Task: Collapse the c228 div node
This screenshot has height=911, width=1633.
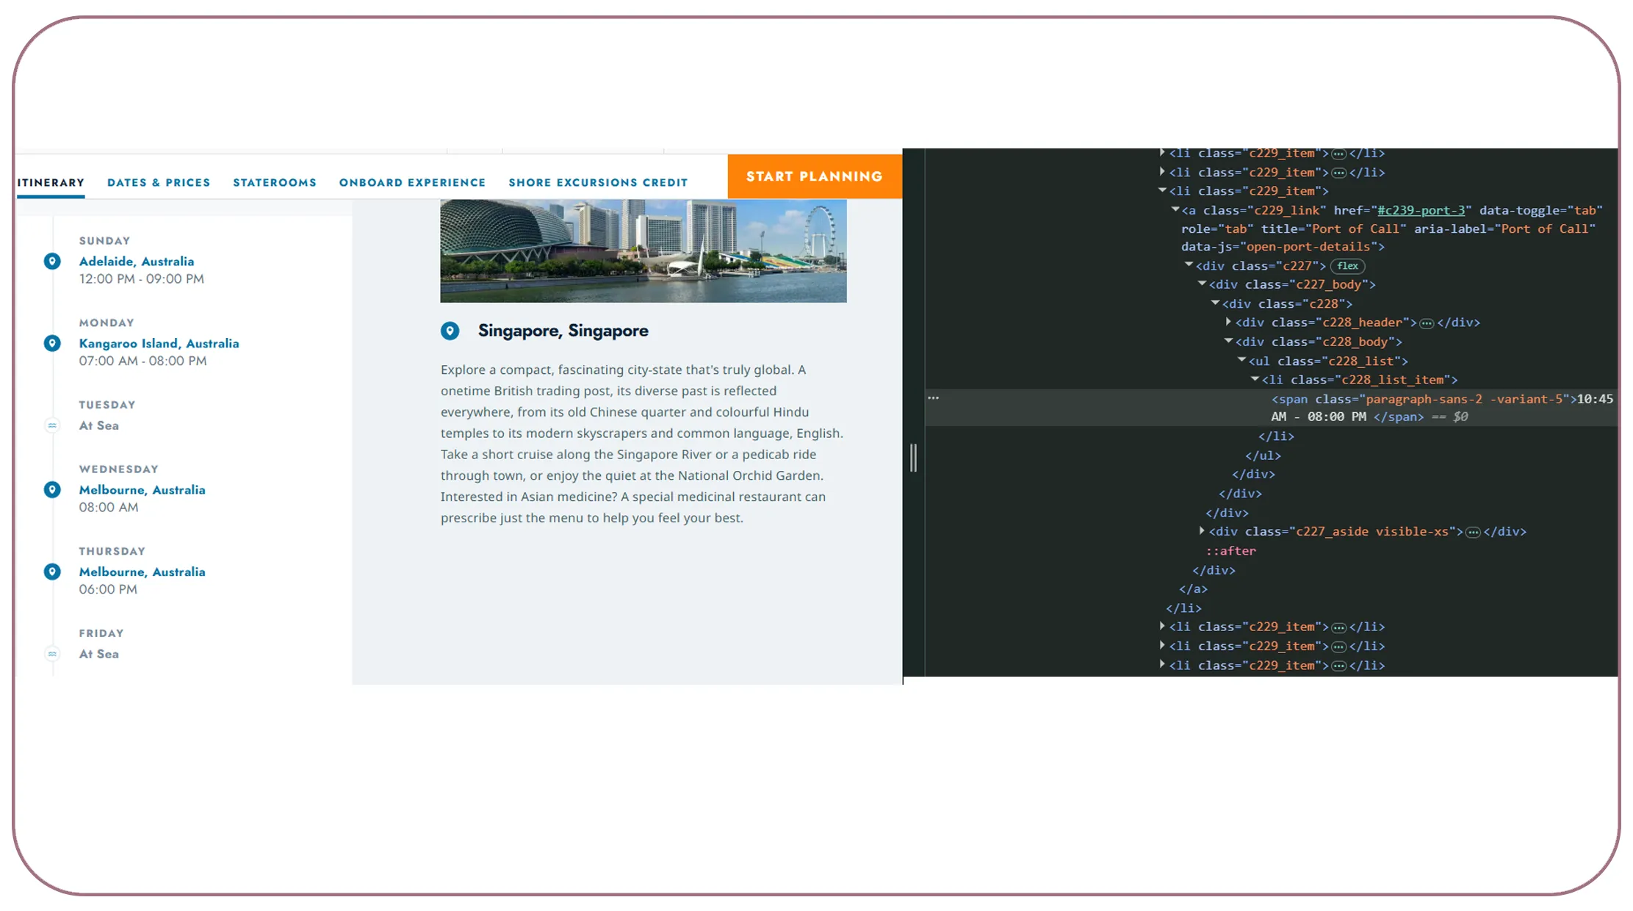Action: click(x=1215, y=303)
